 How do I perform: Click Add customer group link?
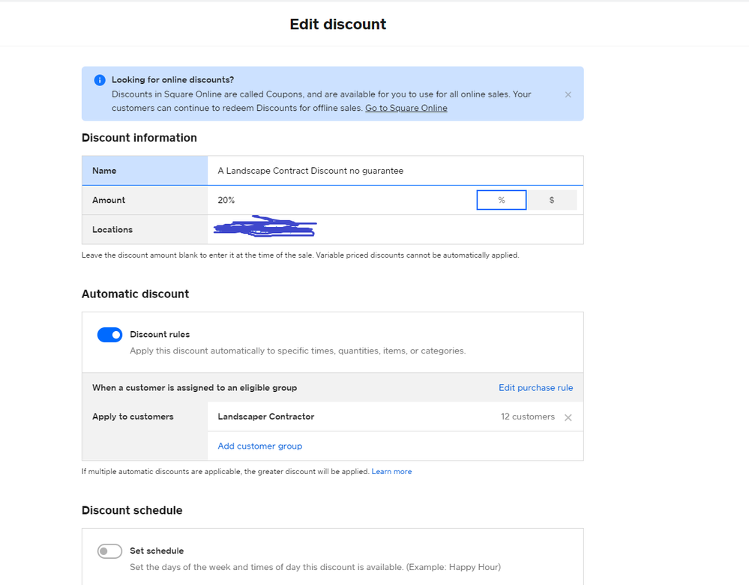259,446
